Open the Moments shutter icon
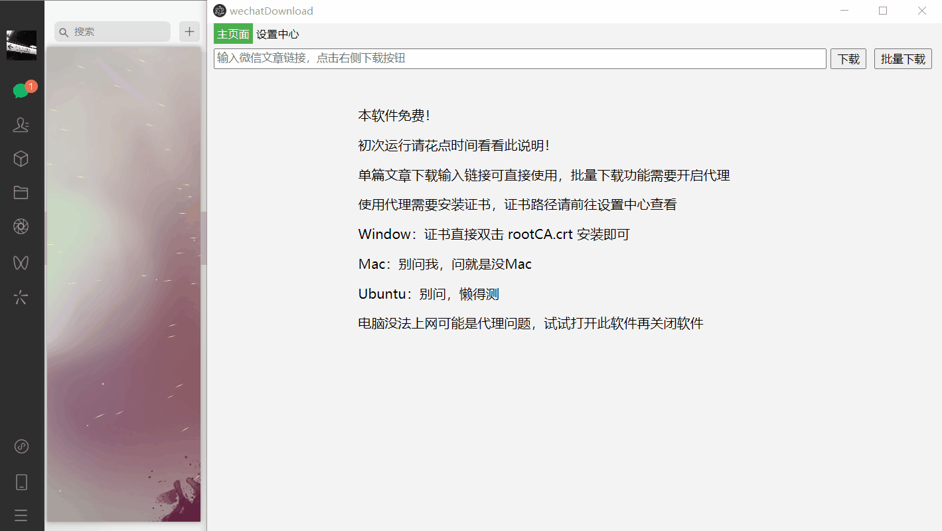The image size is (942, 531). coord(21,227)
